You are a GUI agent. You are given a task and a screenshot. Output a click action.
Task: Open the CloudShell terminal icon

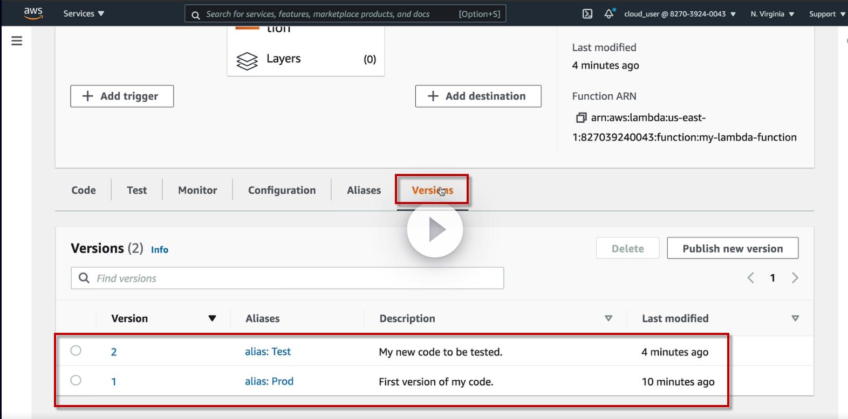(x=587, y=14)
